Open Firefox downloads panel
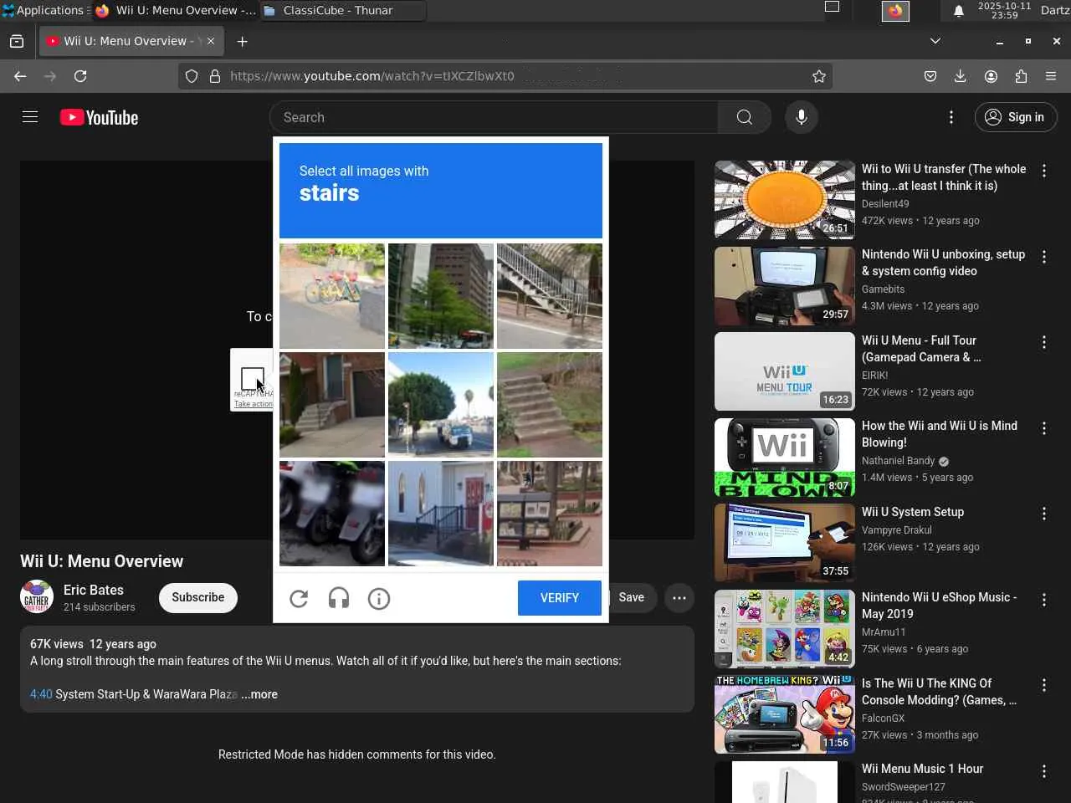Viewport: 1071px width, 803px height. tap(961, 76)
